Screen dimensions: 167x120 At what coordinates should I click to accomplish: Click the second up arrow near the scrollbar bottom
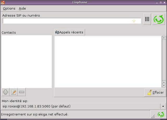[164, 82]
